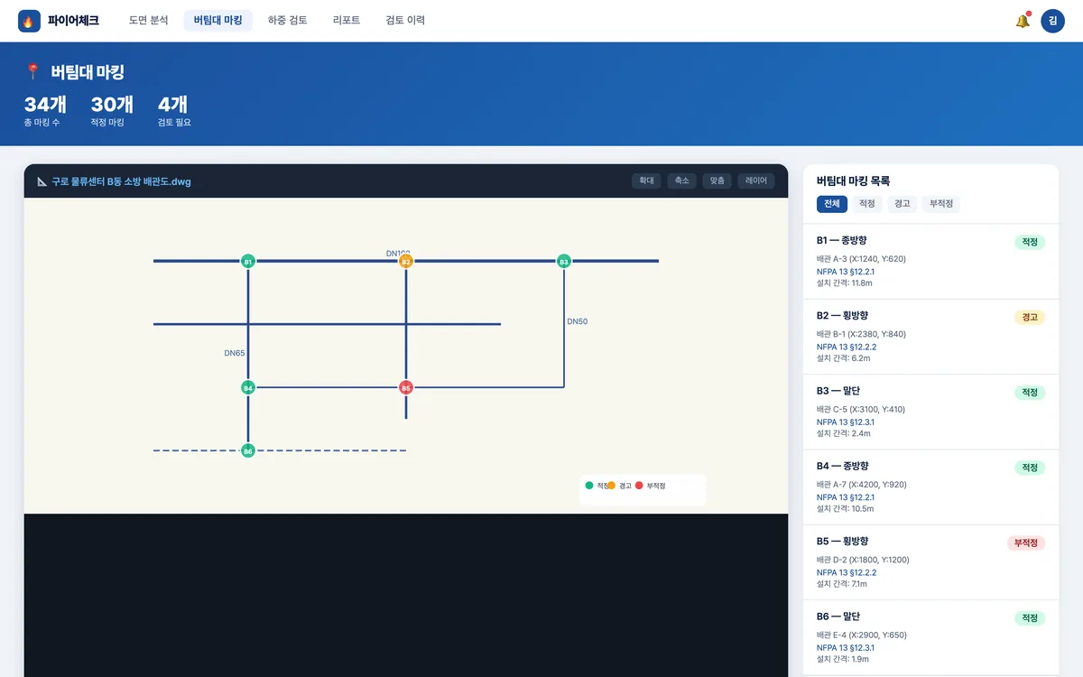
Task: Select the B4 marker on the drawing
Action: (248, 387)
